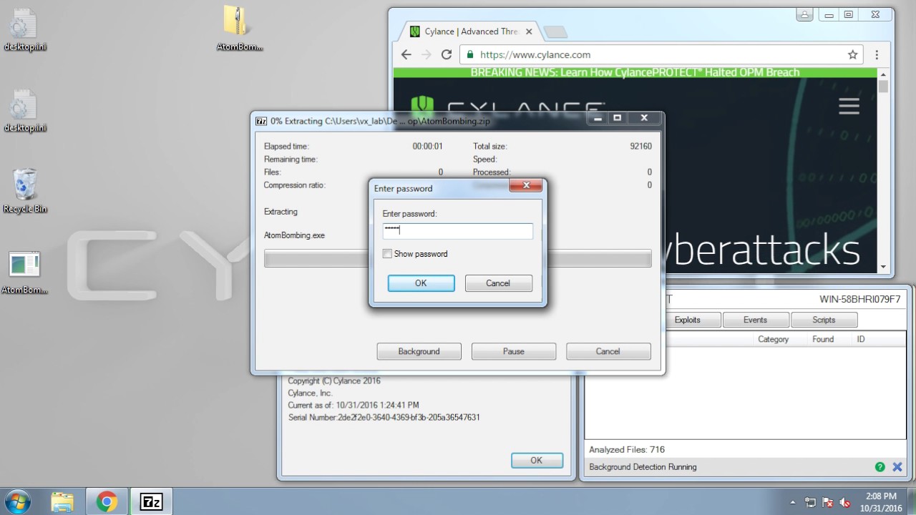Open Chrome three-dot menu
Screen dimensions: 916x515
click(x=877, y=54)
